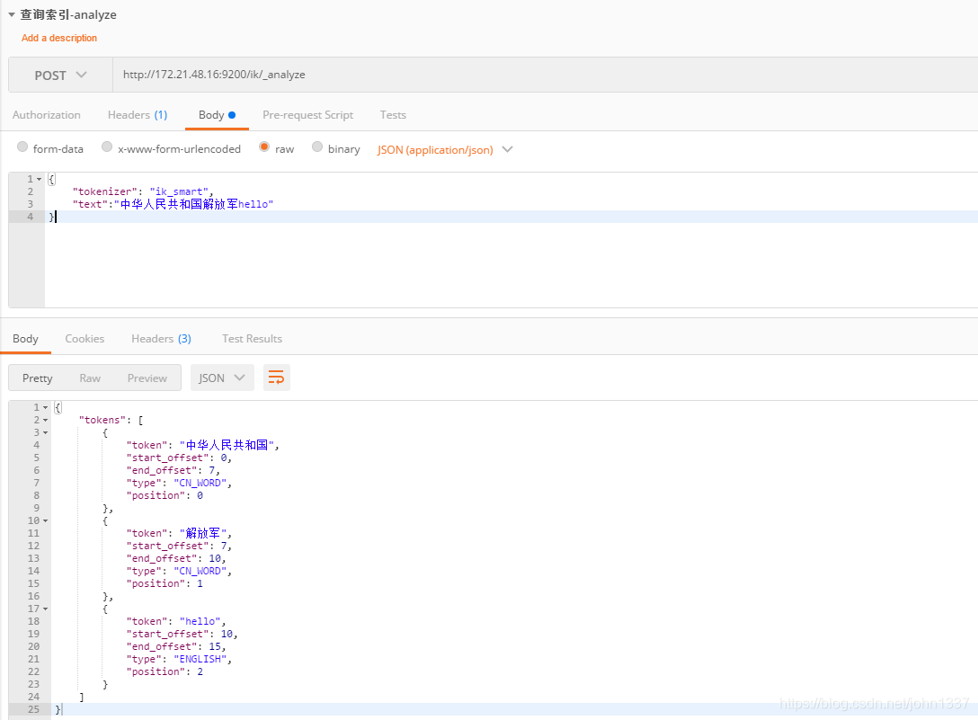Image resolution: width=978 pixels, height=720 pixels.
Task: Click the request URL input field
Action: coord(360,75)
